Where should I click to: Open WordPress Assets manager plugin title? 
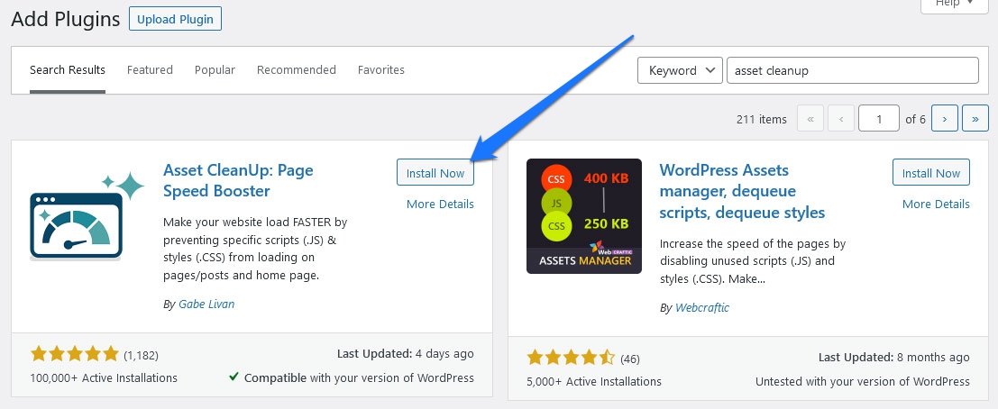point(742,191)
